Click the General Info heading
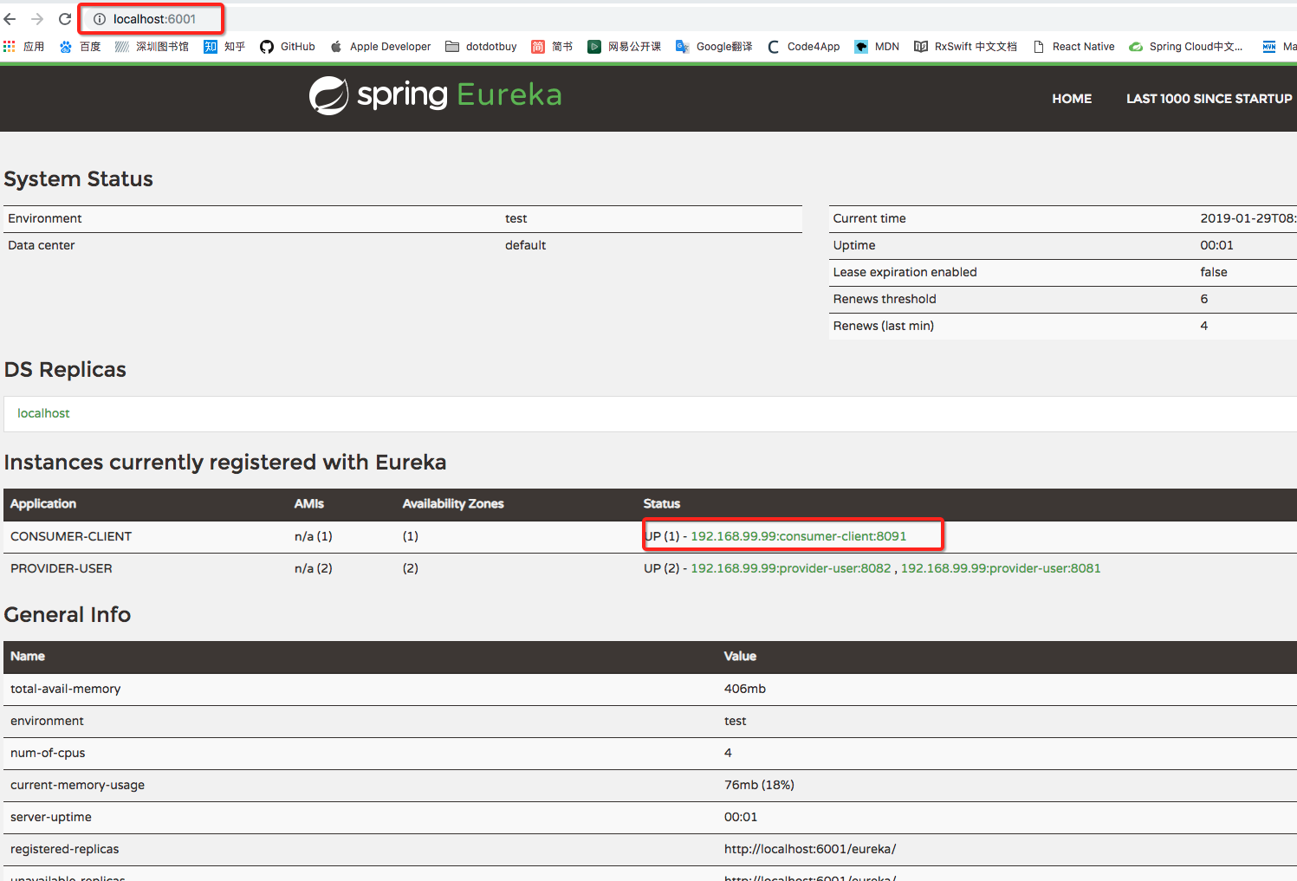This screenshot has height=881, width=1297. click(68, 615)
